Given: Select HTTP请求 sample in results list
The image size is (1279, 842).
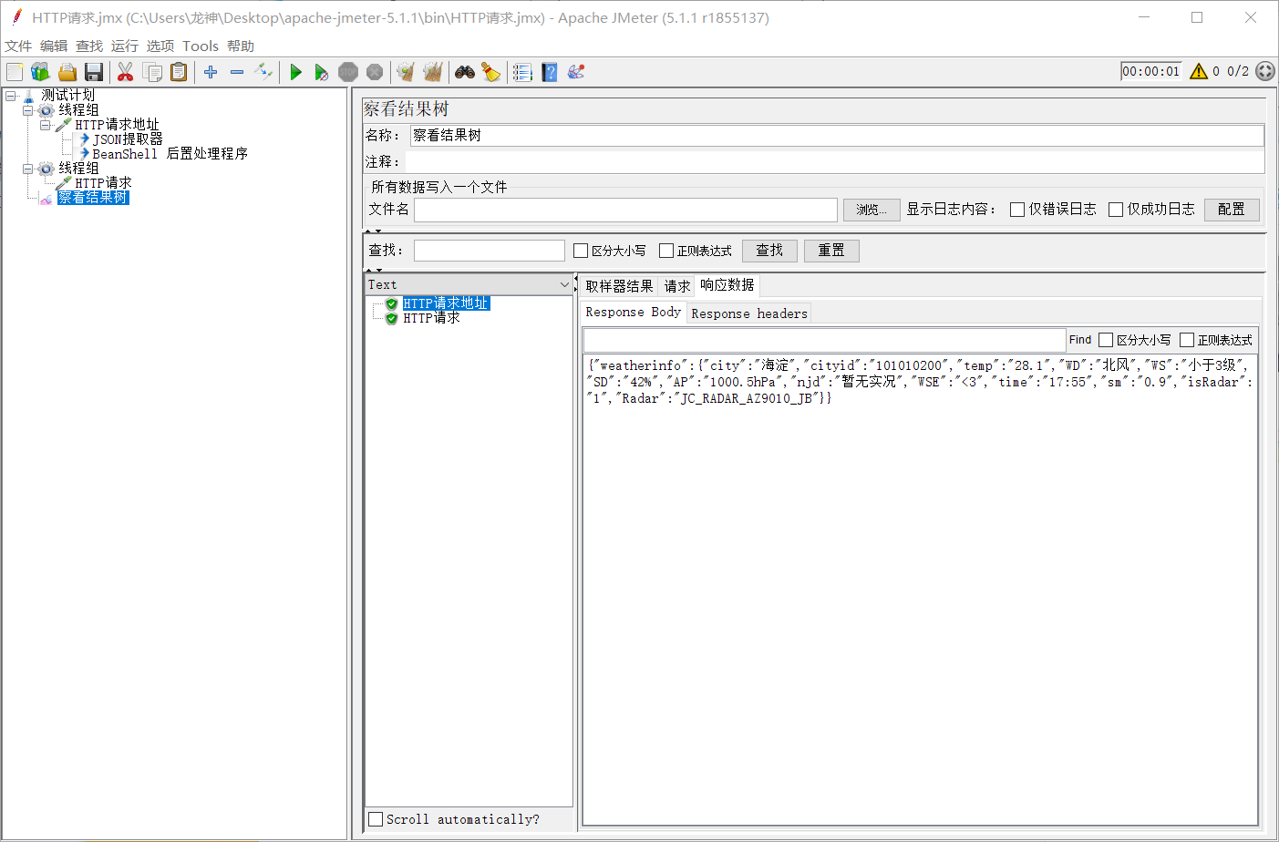Looking at the screenshot, I should point(431,318).
